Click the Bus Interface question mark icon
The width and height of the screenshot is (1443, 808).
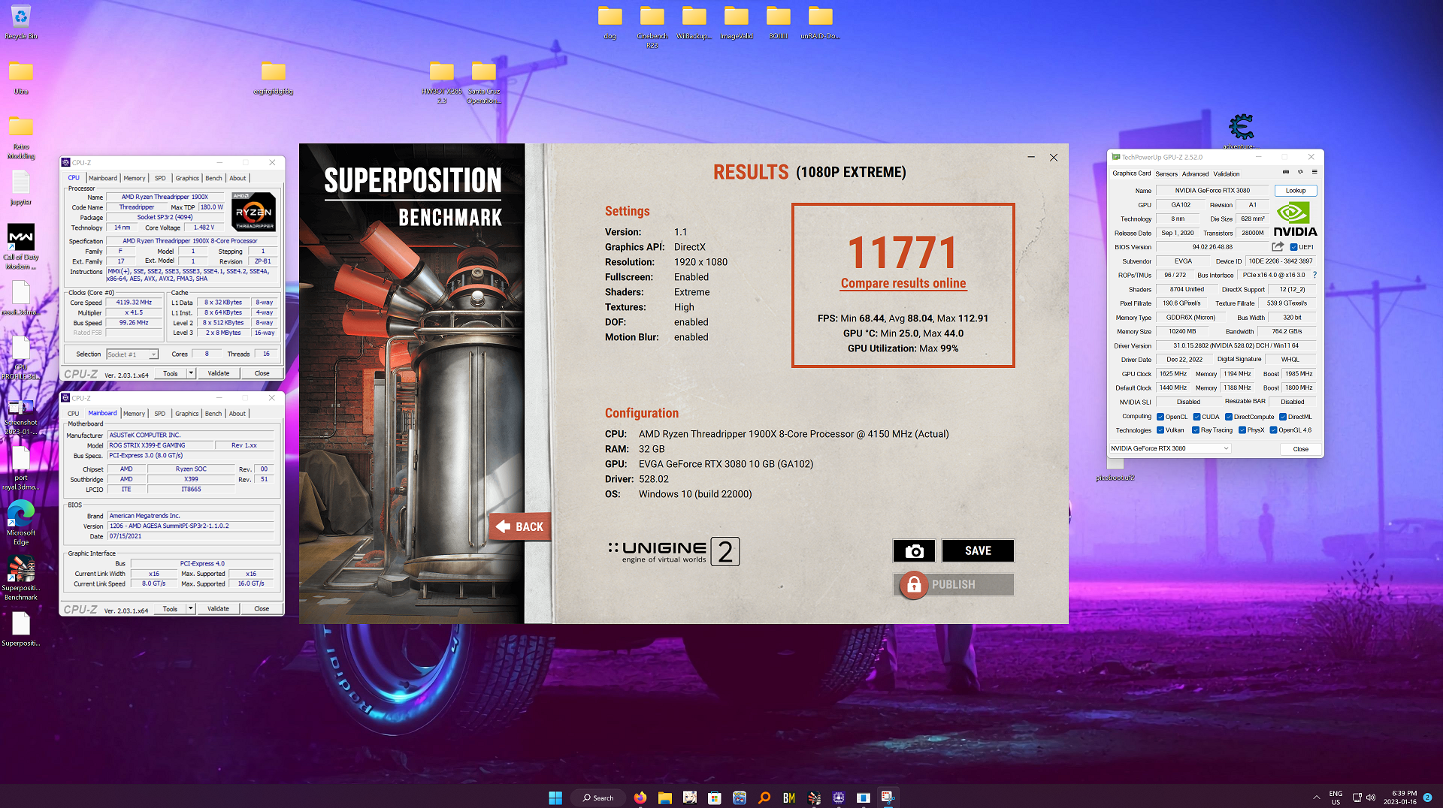[1314, 275]
